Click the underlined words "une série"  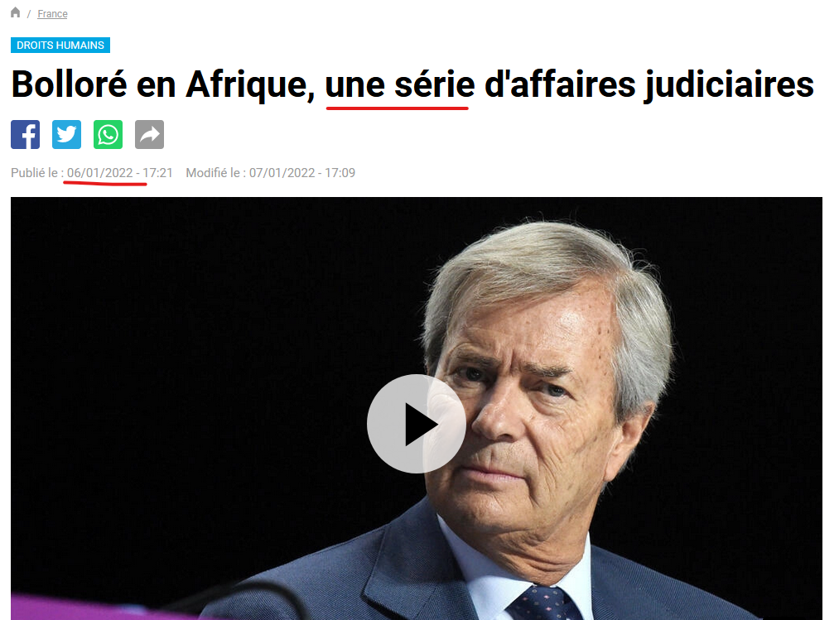[x=400, y=84]
